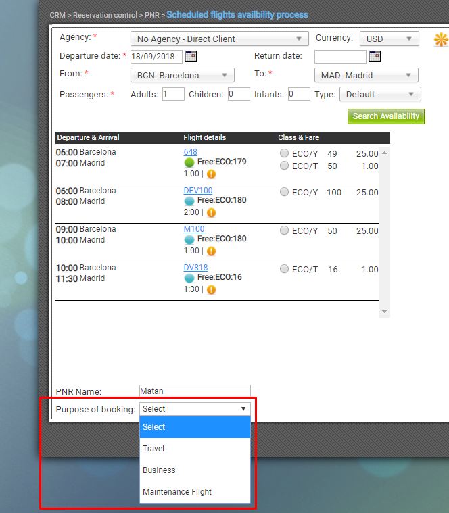The image size is (449, 513).
Task: Open the Return date calendar picker
Action: [375, 56]
